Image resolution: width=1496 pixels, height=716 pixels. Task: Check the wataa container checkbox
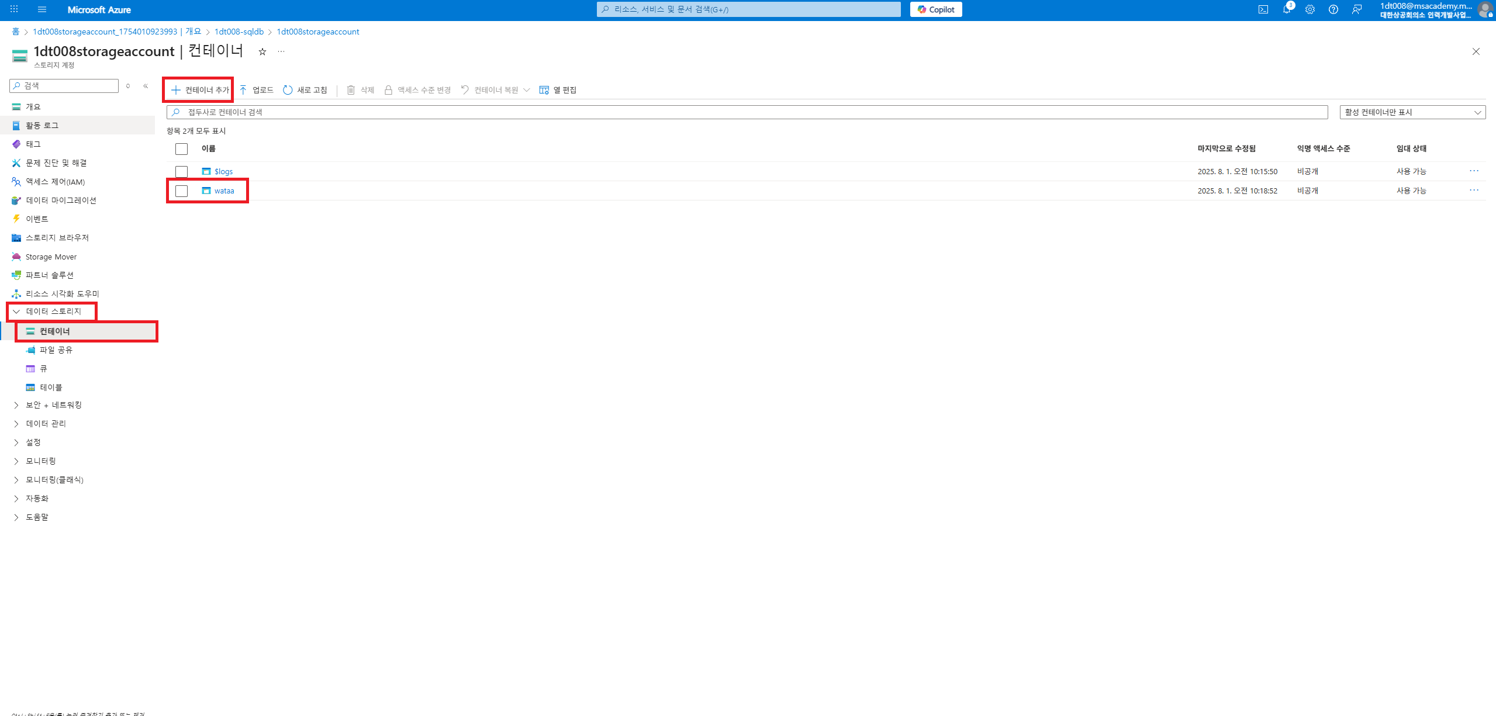[x=181, y=191]
